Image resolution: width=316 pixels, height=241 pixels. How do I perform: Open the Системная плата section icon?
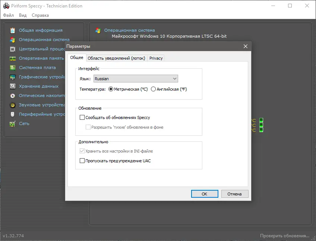[x=13, y=68]
